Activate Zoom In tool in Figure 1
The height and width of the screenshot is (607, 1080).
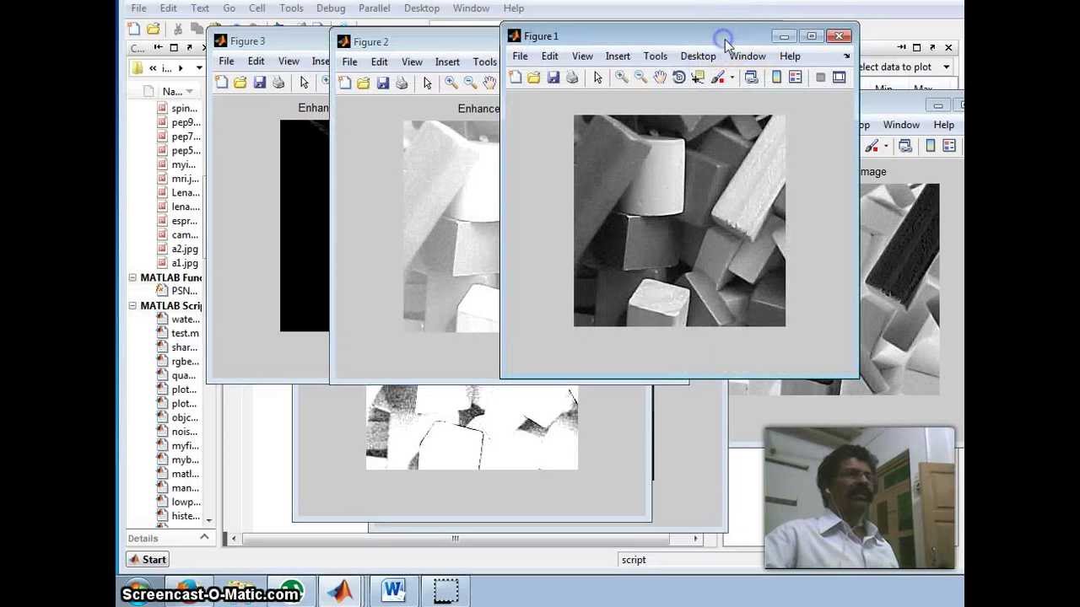[622, 78]
